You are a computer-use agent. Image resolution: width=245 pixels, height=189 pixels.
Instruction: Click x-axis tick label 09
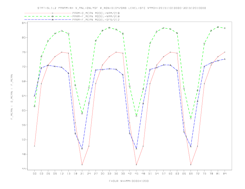pos(55,174)
